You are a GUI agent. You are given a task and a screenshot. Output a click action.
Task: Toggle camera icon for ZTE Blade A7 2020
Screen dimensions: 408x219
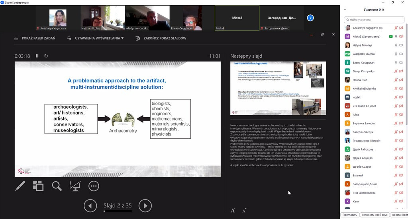(401, 106)
